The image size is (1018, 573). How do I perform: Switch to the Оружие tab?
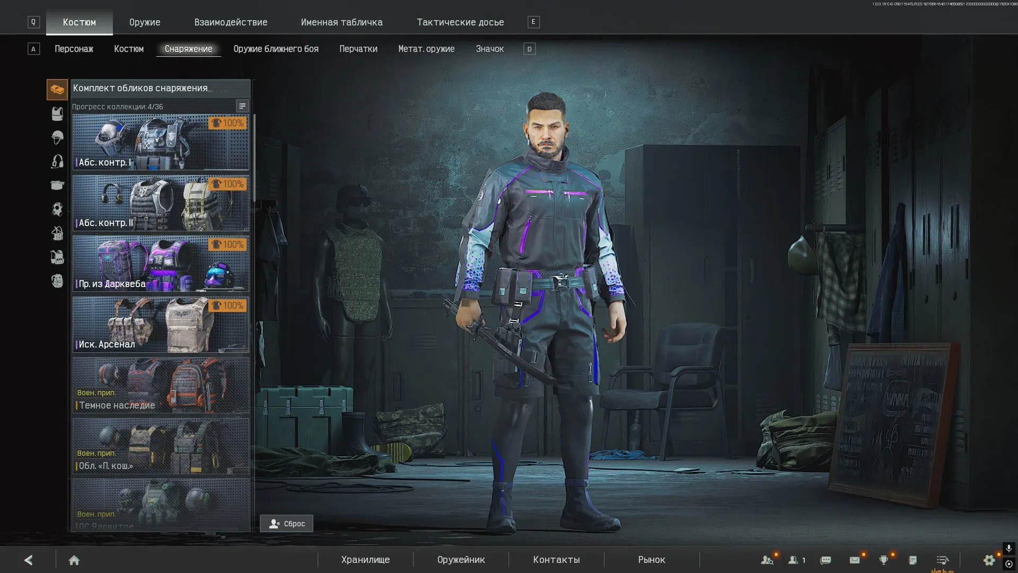(x=145, y=22)
